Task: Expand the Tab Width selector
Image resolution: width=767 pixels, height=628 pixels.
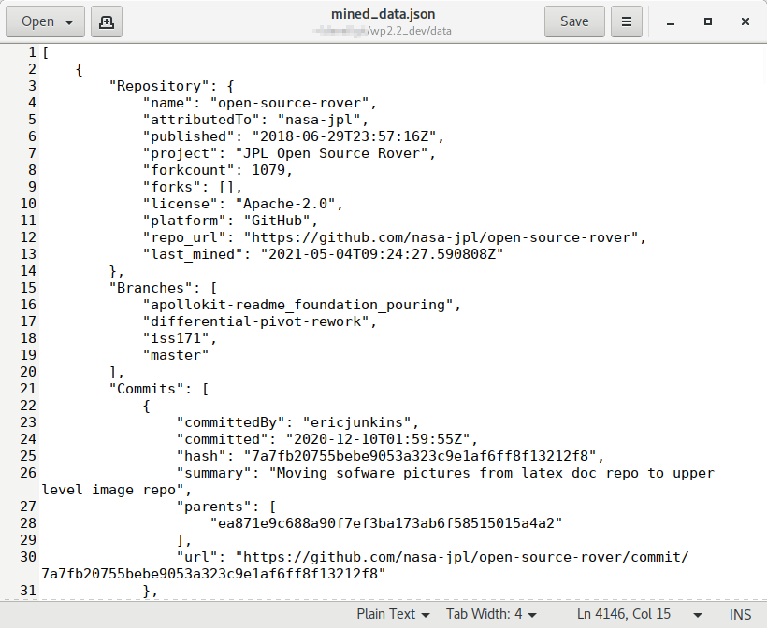Action: coord(491,614)
